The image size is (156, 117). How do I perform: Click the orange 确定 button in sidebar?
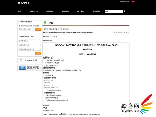tap(38, 53)
